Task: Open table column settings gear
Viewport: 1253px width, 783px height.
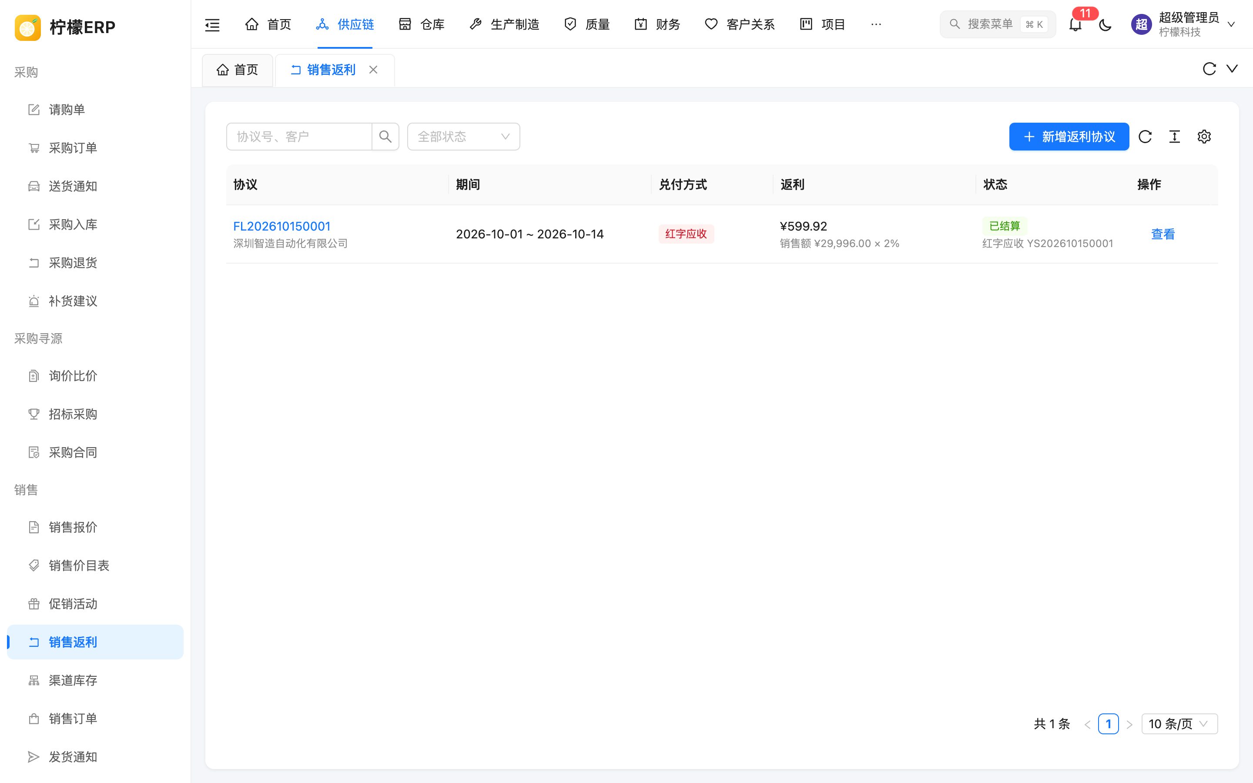Action: [1204, 137]
